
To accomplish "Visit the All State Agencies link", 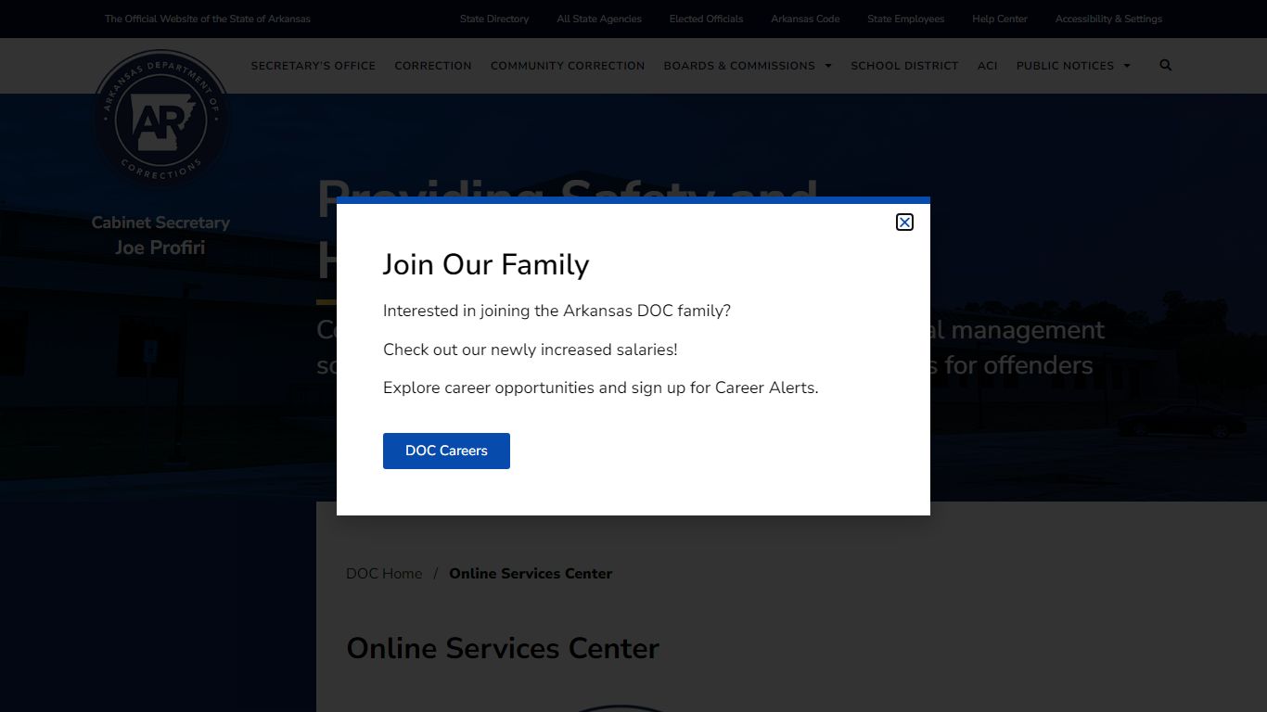I will click(599, 19).
